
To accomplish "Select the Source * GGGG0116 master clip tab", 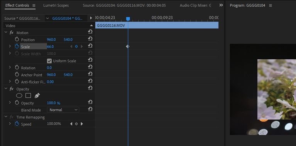I will coord(22,18).
